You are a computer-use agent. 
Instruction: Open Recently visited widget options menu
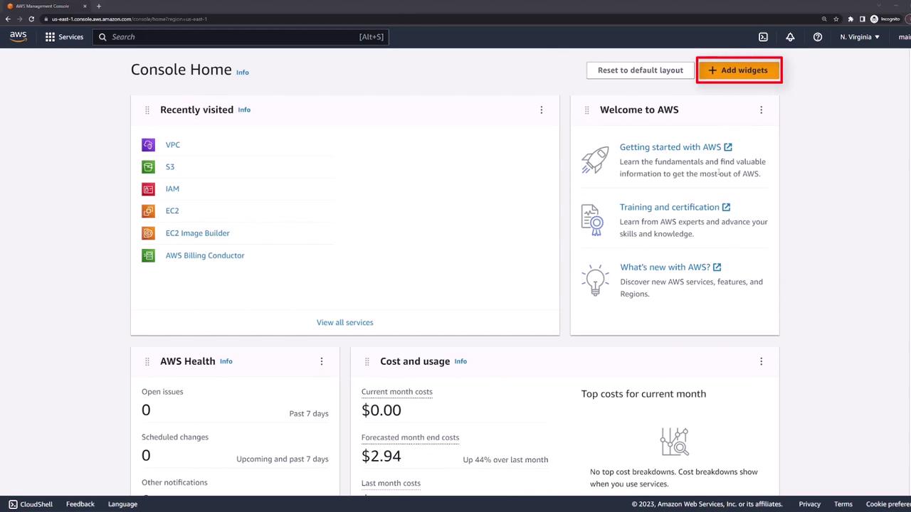click(x=542, y=110)
